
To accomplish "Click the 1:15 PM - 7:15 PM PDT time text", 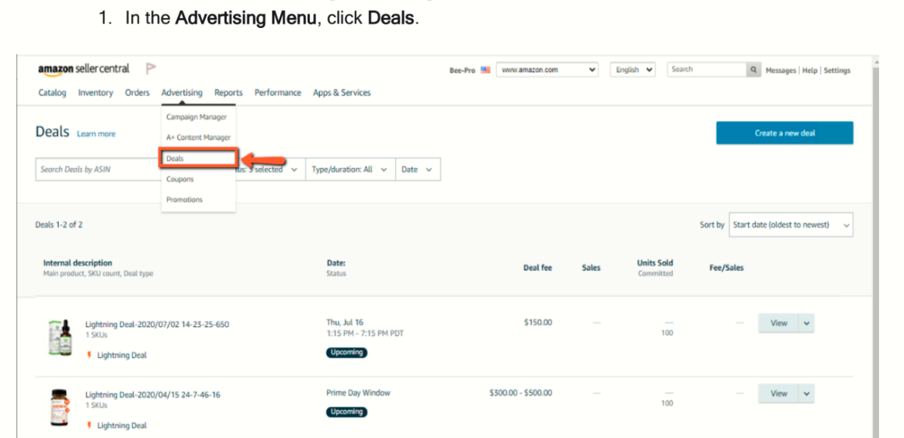I will [365, 333].
